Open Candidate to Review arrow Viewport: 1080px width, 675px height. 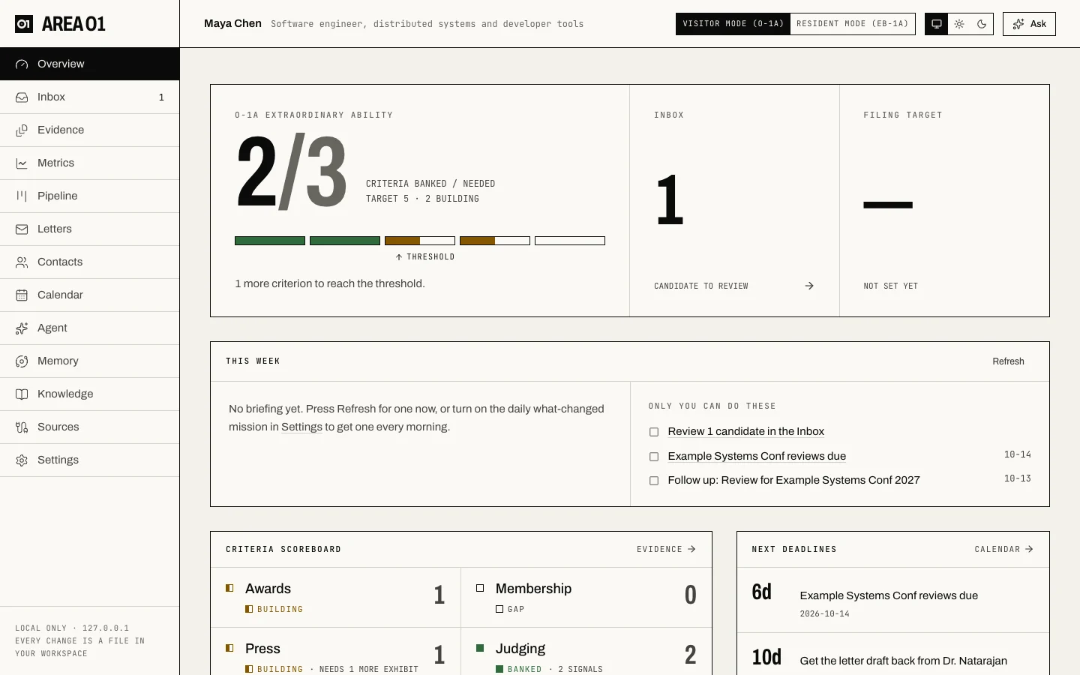[x=809, y=286]
